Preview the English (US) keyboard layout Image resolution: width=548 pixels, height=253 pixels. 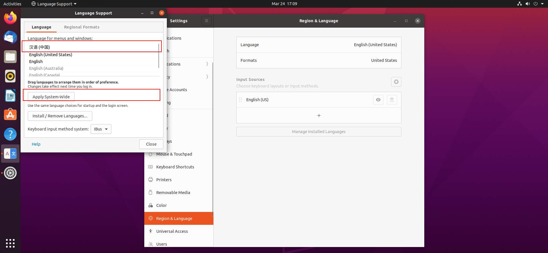[378, 100]
